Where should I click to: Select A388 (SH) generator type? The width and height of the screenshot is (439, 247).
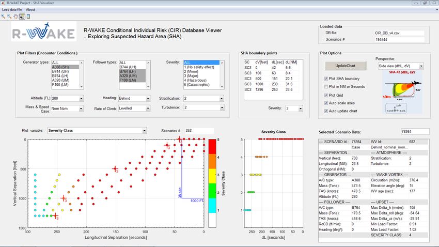click(x=65, y=67)
